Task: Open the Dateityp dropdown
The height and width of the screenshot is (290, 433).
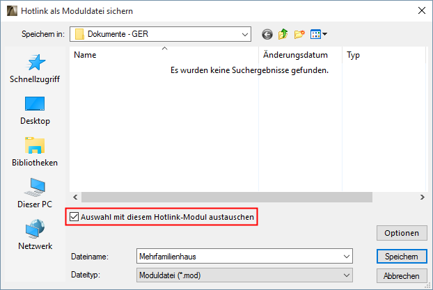Action: (x=244, y=275)
